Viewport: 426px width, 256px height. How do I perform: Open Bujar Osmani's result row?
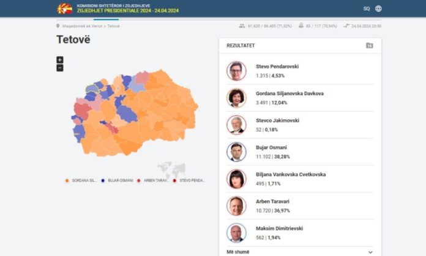pos(300,152)
